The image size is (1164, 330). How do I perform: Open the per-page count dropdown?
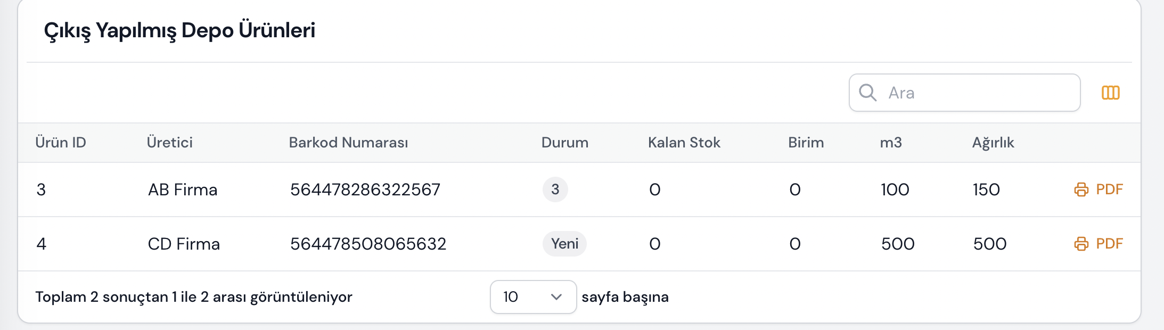coord(532,297)
